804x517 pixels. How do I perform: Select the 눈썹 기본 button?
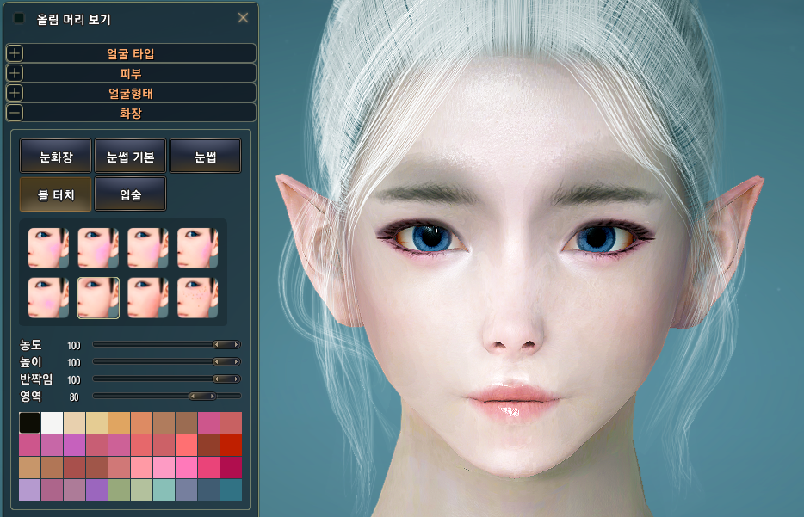pos(131,156)
